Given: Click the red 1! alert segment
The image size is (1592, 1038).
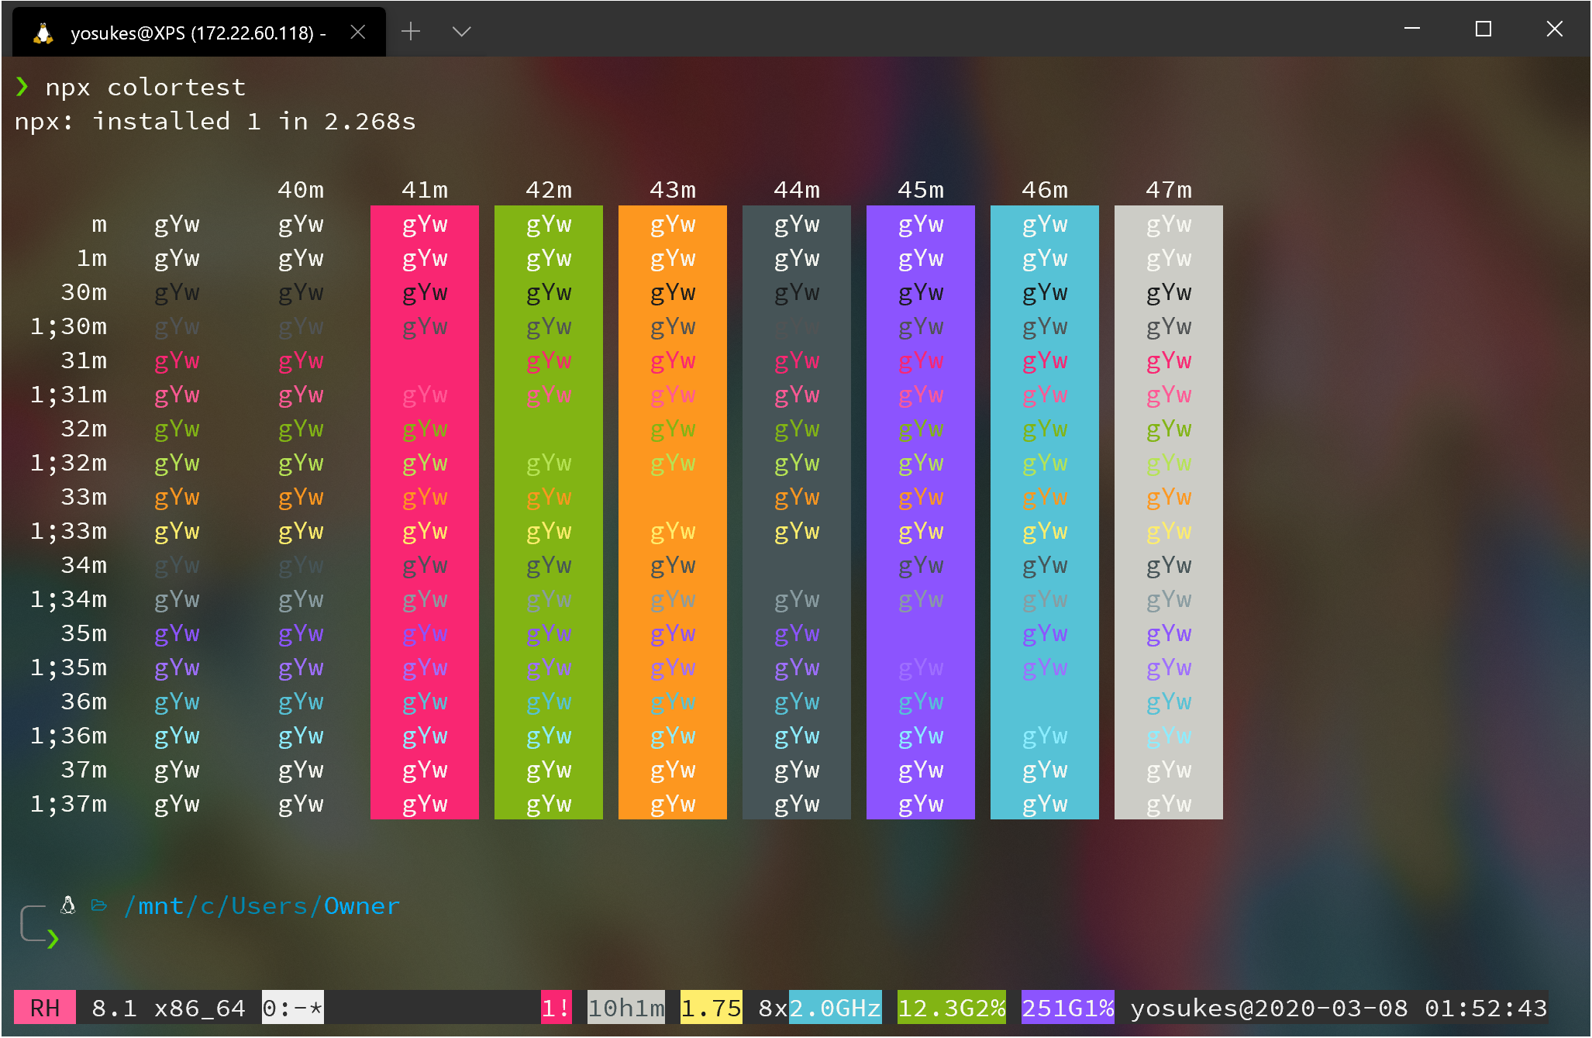Looking at the screenshot, I should [556, 1008].
